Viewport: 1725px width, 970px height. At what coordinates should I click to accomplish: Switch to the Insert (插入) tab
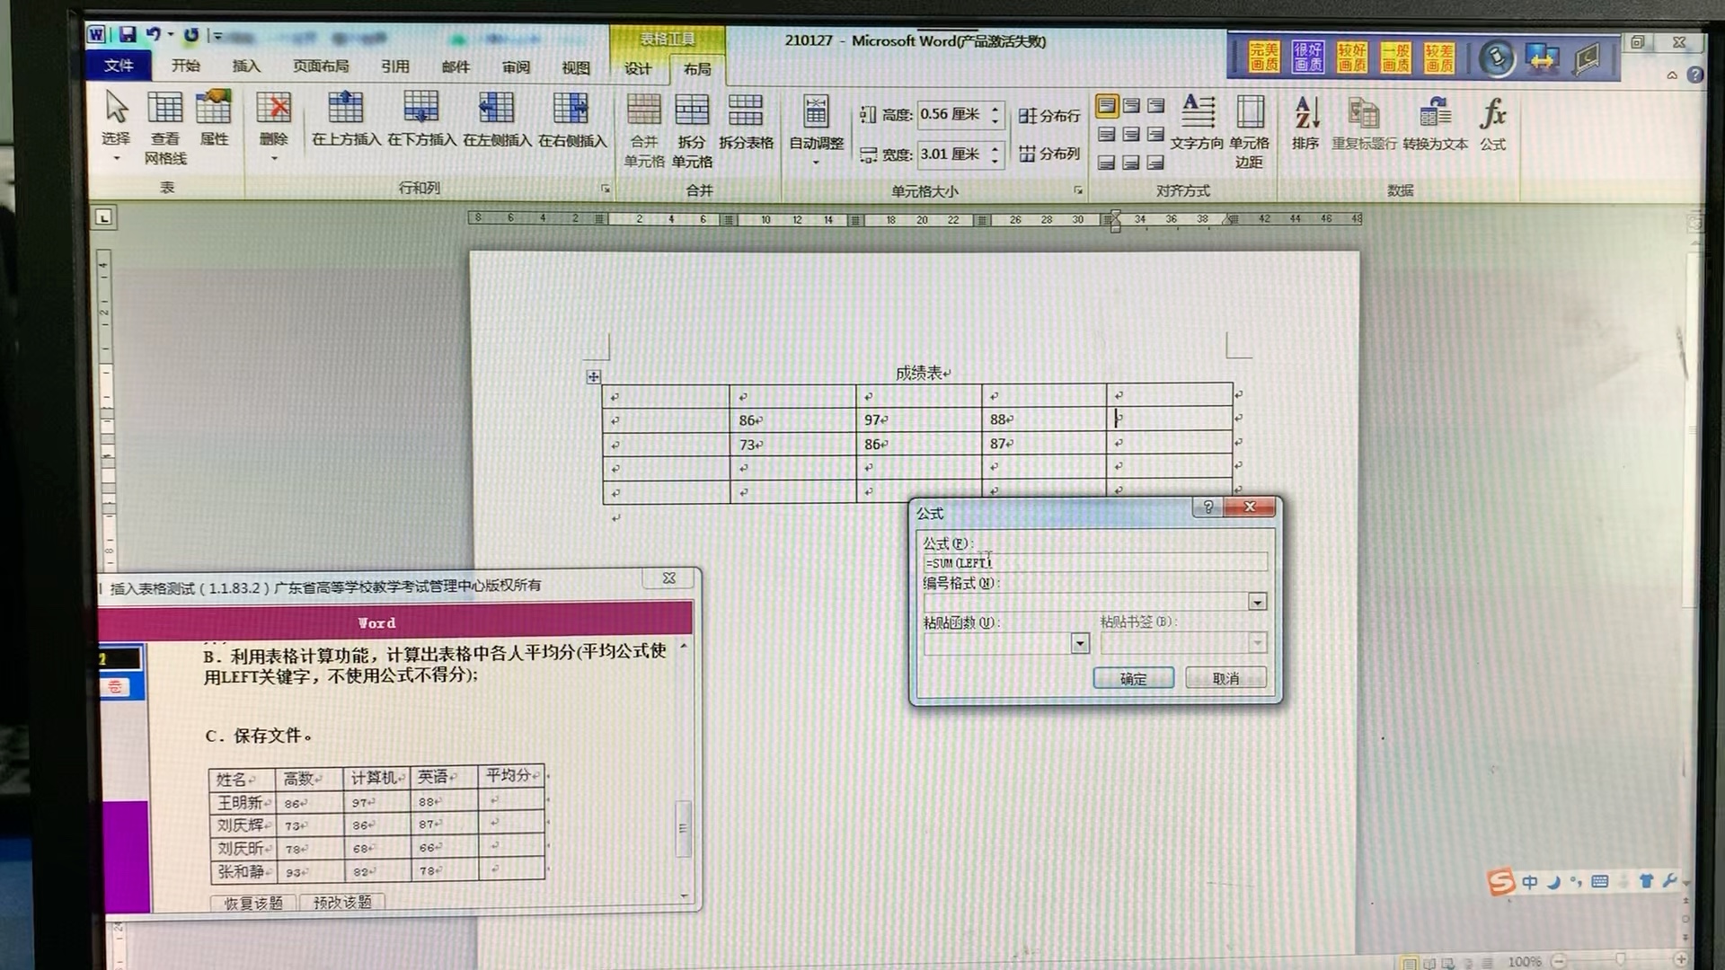(x=246, y=66)
